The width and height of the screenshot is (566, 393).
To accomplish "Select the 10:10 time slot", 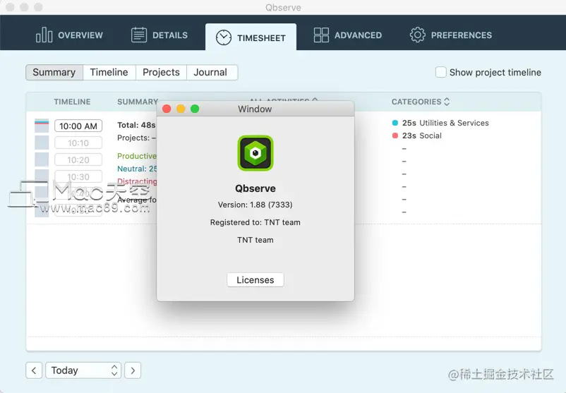I will 78,143.
